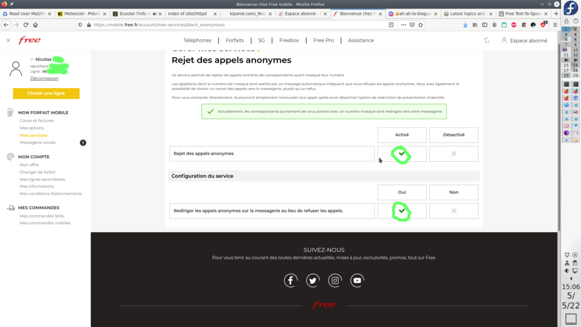Choose Non for redirecting anonymous calls to voicemail
This screenshot has width=581, height=327.
pyautogui.click(x=453, y=211)
